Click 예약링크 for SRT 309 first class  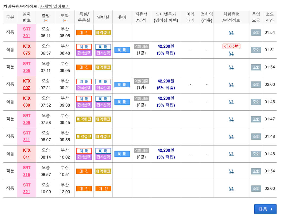coord(84,119)
